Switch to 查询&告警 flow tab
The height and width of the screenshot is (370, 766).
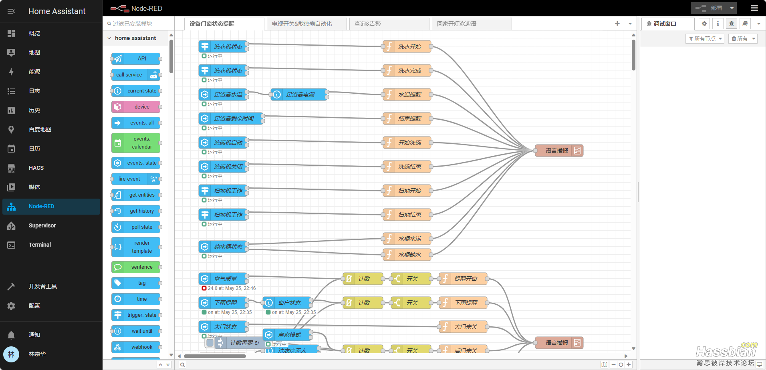point(389,24)
